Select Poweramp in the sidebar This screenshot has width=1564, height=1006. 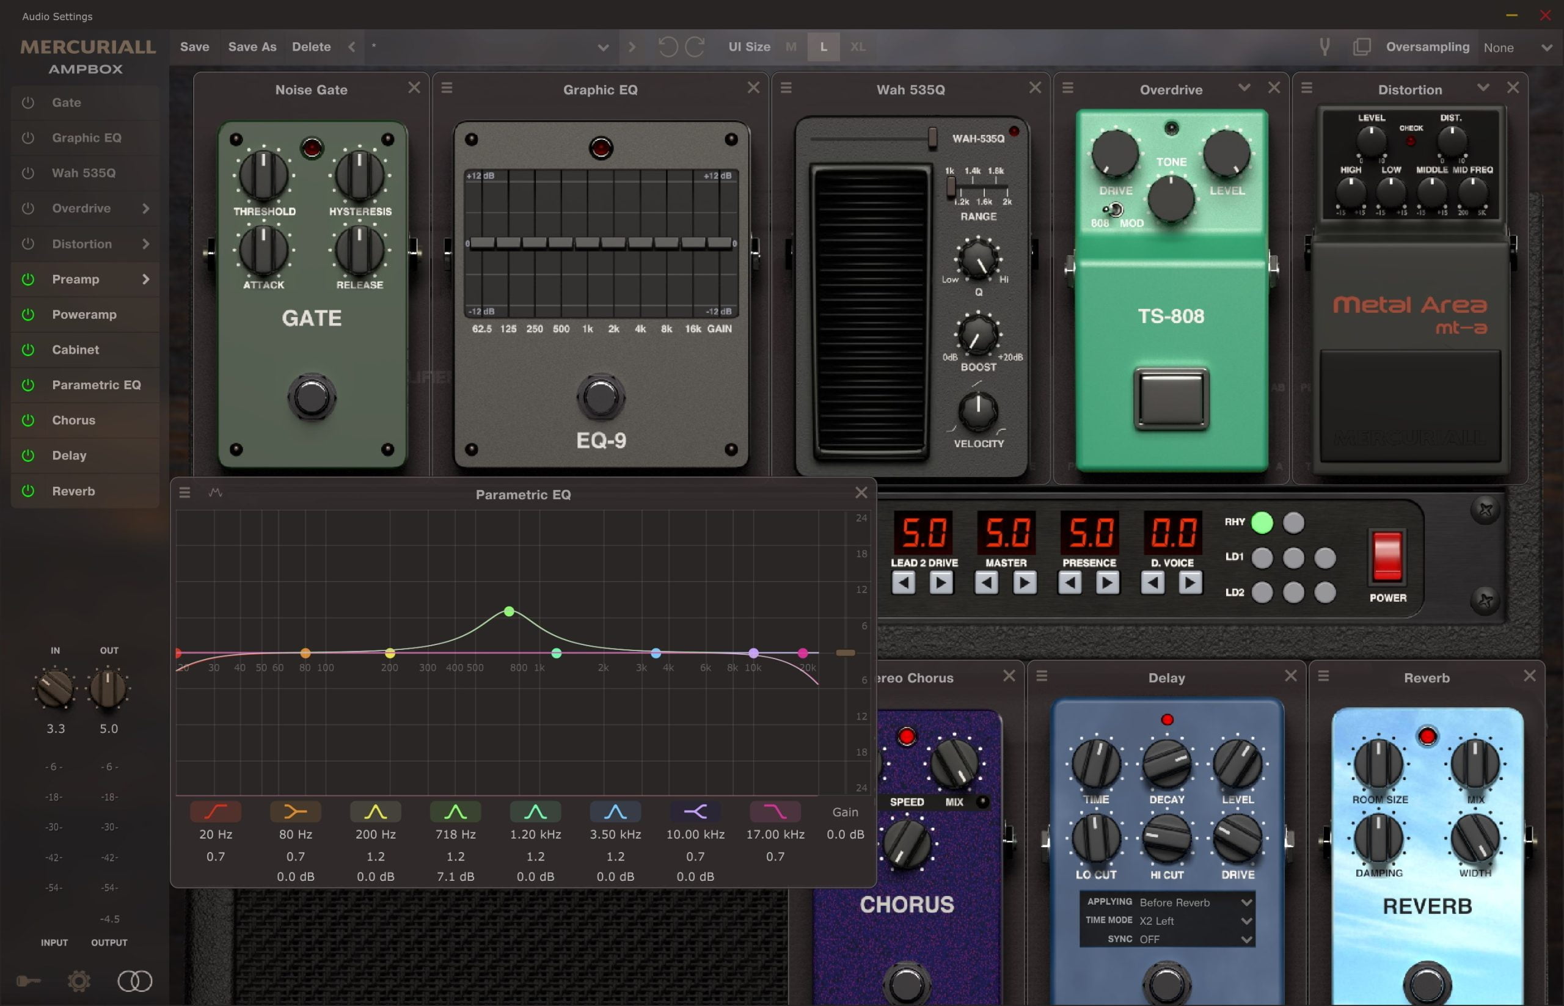[85, 314]
